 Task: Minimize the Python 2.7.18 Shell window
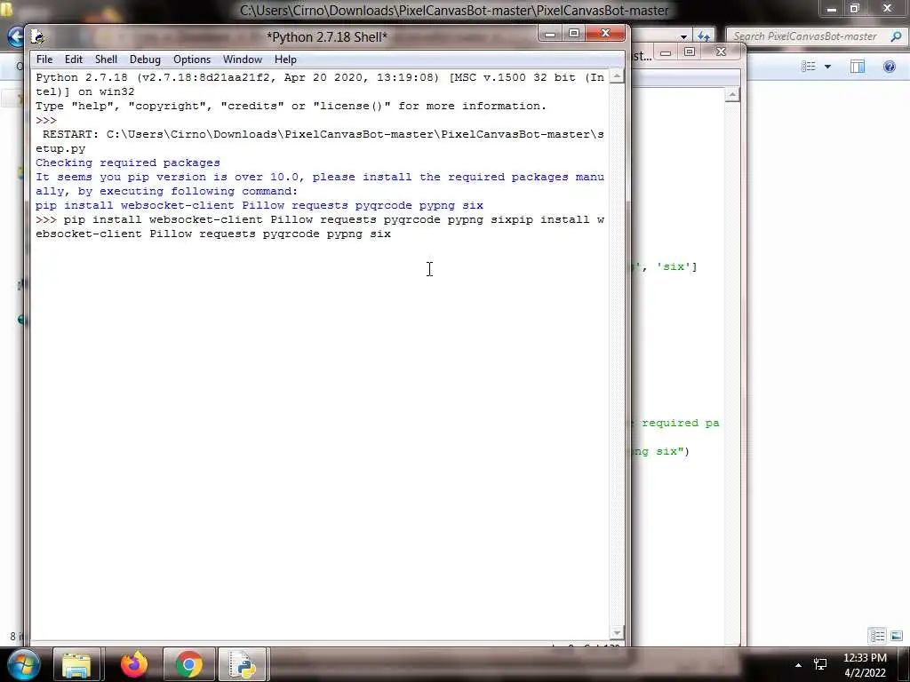550,34
